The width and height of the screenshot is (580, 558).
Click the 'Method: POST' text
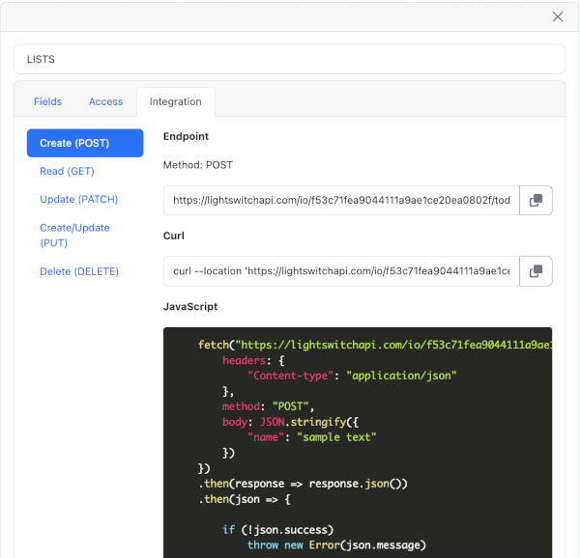click(198, 165)
